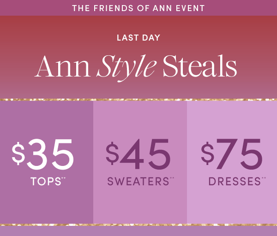
Task: Click the word Steals in headline
Action: click(x=200, y=66)
